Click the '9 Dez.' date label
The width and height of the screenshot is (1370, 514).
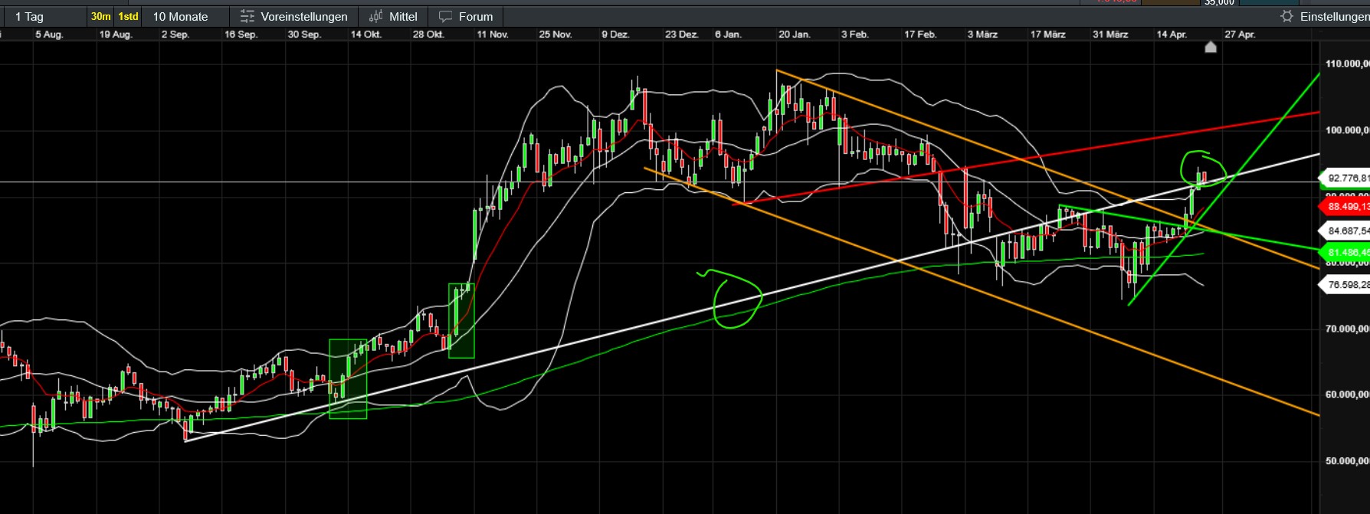click(x=615, y=34)
